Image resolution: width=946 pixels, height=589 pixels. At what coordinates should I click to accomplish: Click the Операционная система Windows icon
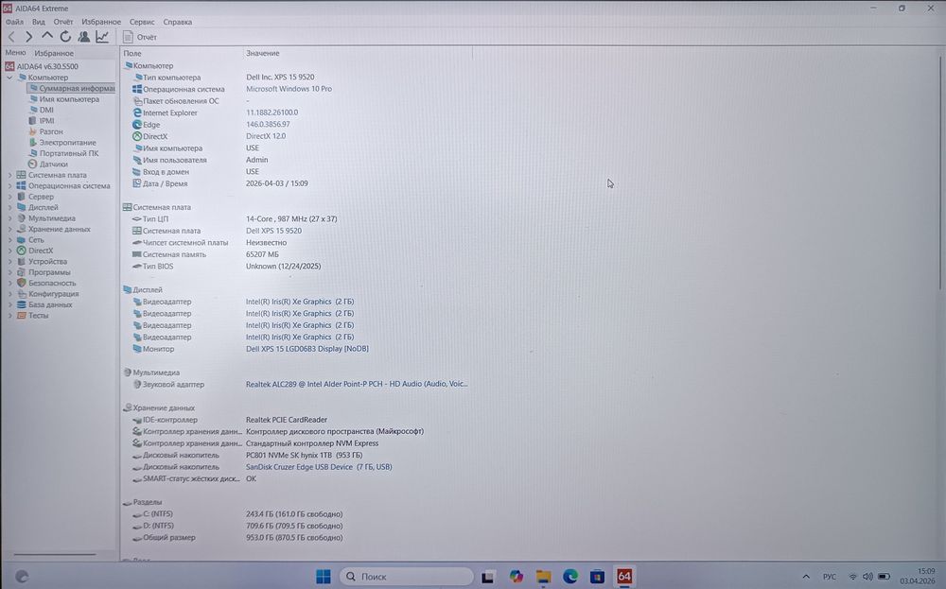(137, 89)
